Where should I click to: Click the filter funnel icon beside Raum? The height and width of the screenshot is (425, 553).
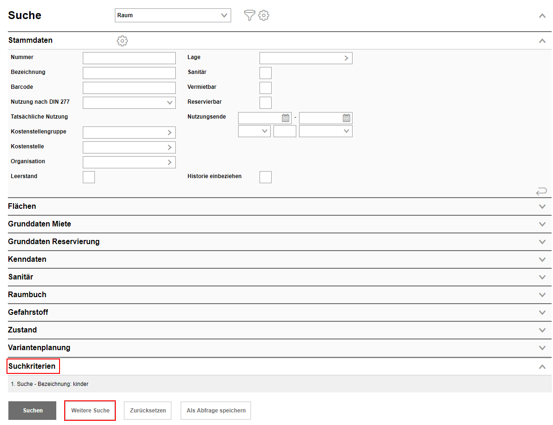(250, 15)
